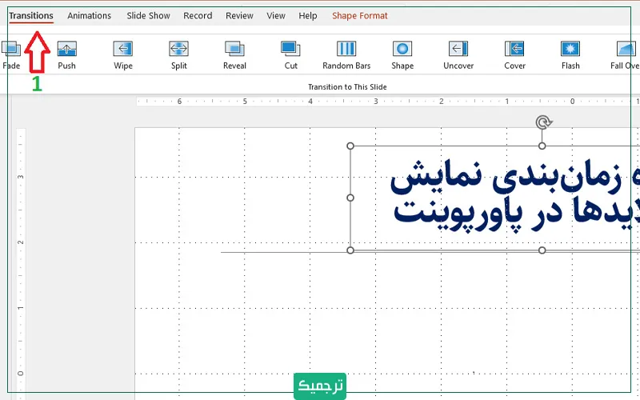Apply the Shape transition
Image resolution: width=640 pixels, height=400 pixels.
tap(402, 55)
